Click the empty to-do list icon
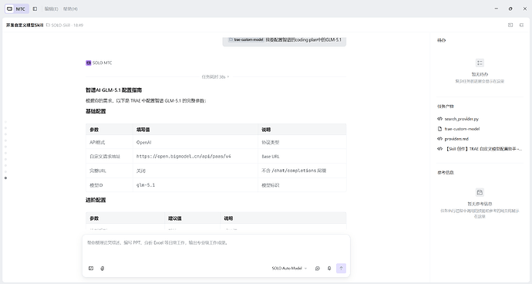The width and height of the screenshot is (532, 284). point(480,63)
